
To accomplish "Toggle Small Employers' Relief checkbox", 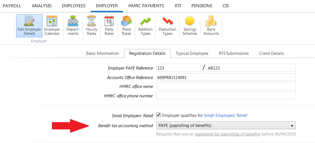I will [159, 115].
